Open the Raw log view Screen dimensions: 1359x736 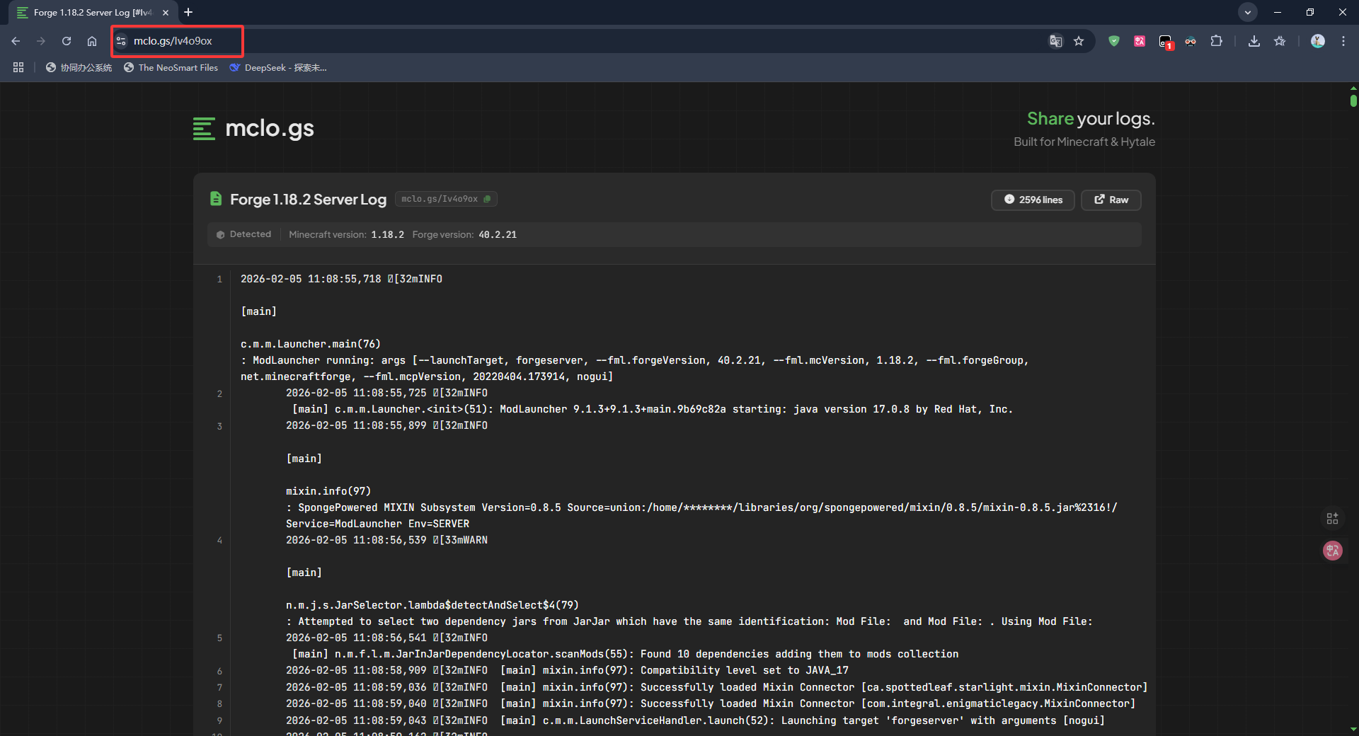(1111, 200)
